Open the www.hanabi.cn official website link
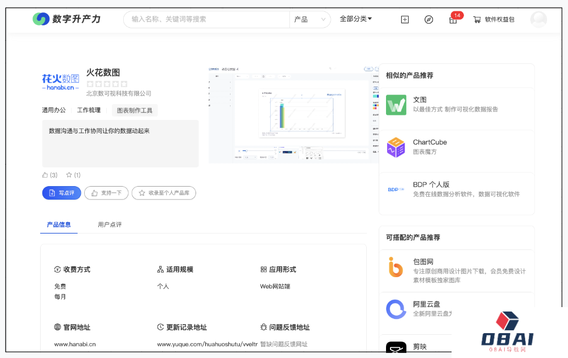The height and width of the screenshot is (358, 568). pos(75,344)
